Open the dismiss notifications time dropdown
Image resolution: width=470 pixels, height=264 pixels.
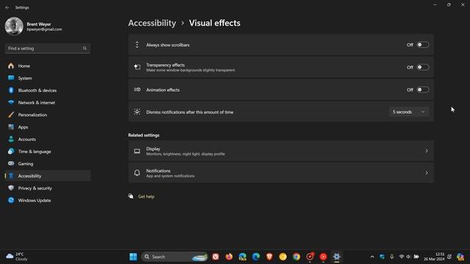pyautogui.click(x=409, y=112)
